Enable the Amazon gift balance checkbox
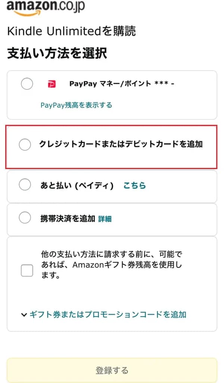The width and height of the screenshot is (224, 383). point(27,270)
